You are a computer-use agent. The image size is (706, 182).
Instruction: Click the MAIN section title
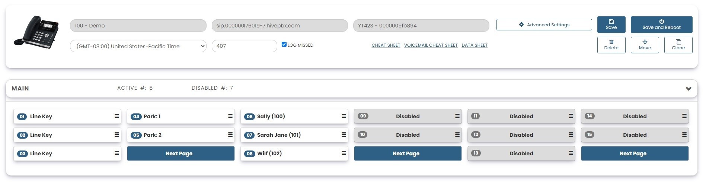point(20,89)
